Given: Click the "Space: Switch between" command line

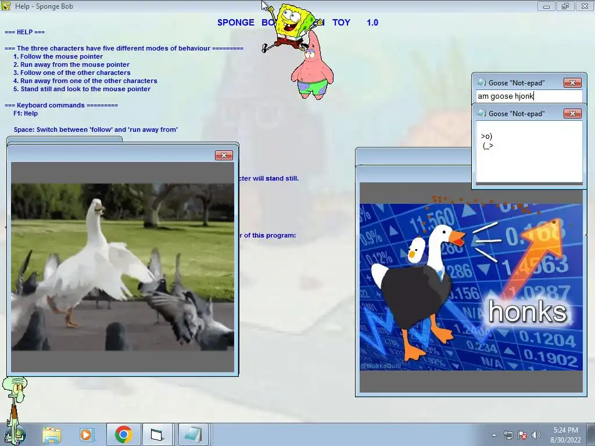Looking at the screenshot, I should point(96,130).
